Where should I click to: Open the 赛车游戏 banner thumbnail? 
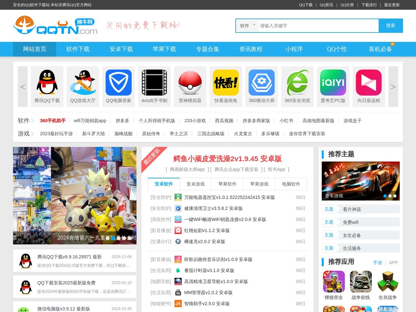[361, 181]
